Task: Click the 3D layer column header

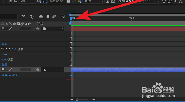Action: [x=30, y=24]
